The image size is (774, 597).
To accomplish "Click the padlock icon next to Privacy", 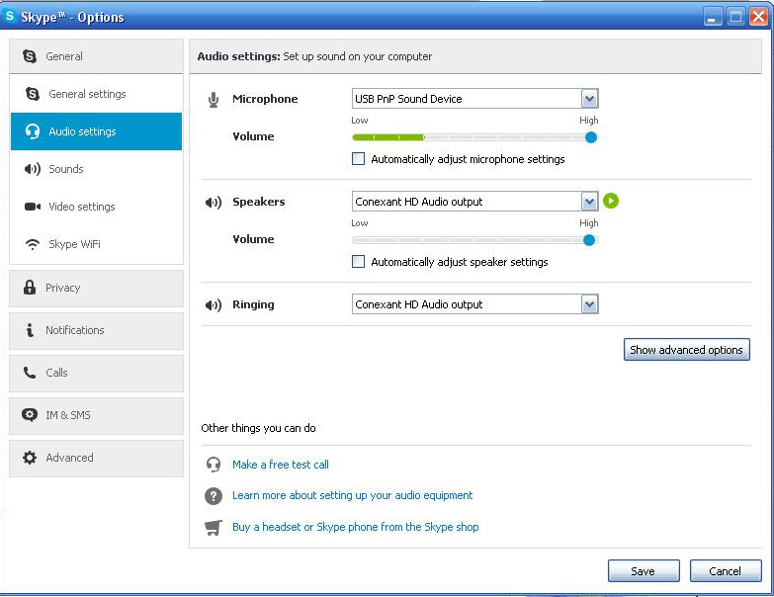I will click(x=30, y=288).
